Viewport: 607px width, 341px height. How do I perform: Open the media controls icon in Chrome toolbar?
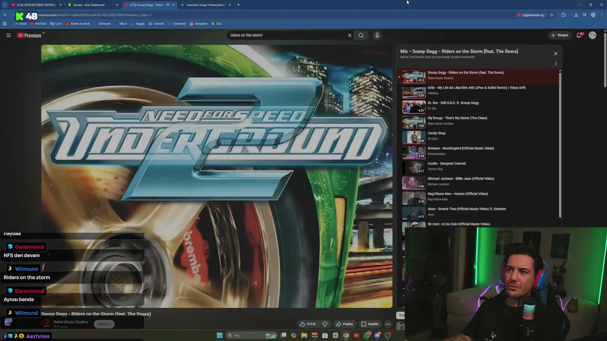tap(584, 15)
